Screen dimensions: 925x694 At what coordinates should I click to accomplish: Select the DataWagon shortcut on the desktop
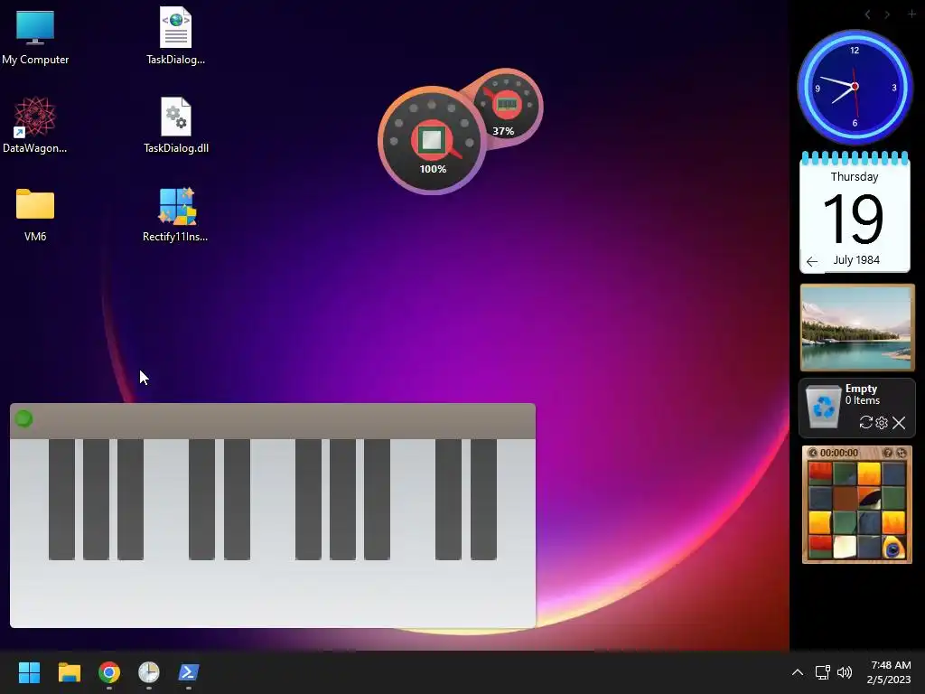(x=35, y=125)
